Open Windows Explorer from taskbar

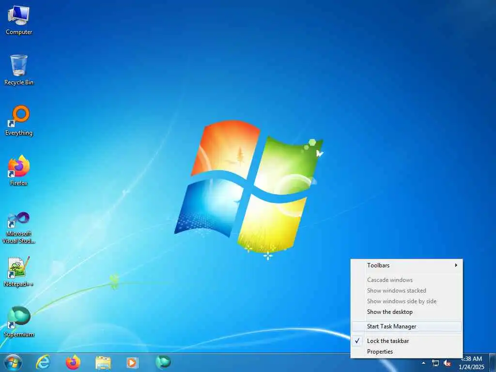click(x=103, y=363)
